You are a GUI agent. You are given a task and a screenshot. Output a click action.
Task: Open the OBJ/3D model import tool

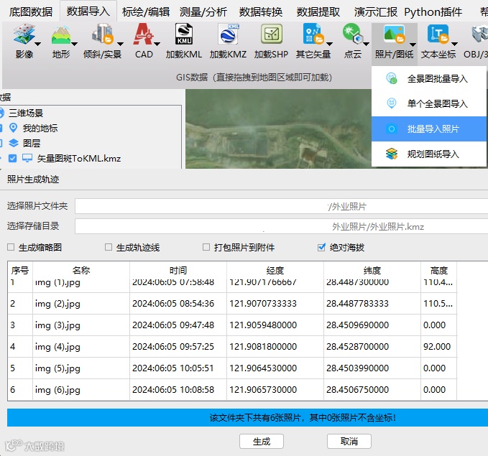pyautogui.click(x=477, y=42)
